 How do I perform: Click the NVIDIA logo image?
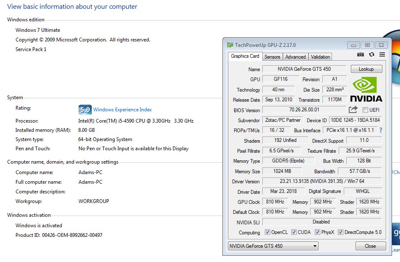tap(366, 89)
